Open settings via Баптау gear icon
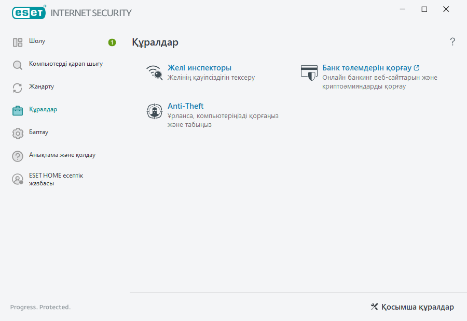 coord(17,133)
